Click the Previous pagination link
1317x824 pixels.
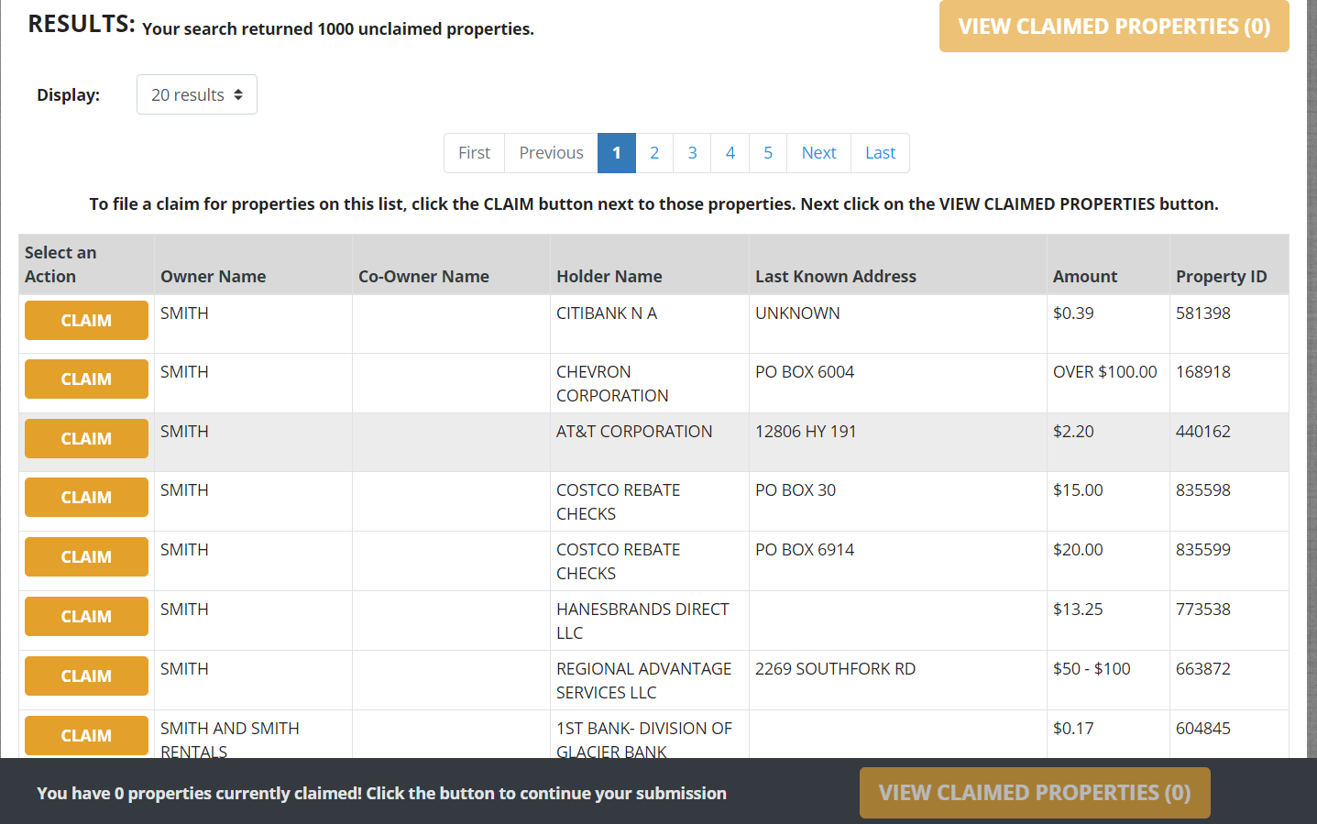click(x=550, y=152)
